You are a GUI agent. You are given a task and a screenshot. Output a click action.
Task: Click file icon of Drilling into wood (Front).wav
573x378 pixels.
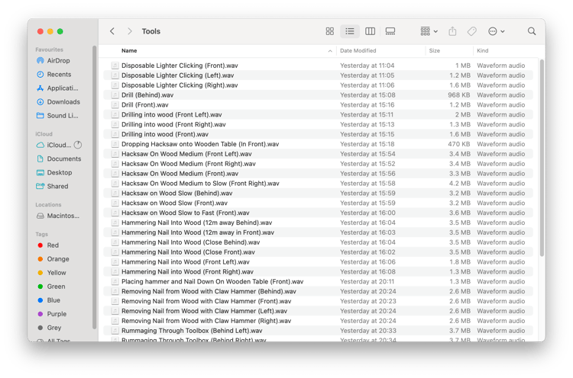click(x=115, y=134)
